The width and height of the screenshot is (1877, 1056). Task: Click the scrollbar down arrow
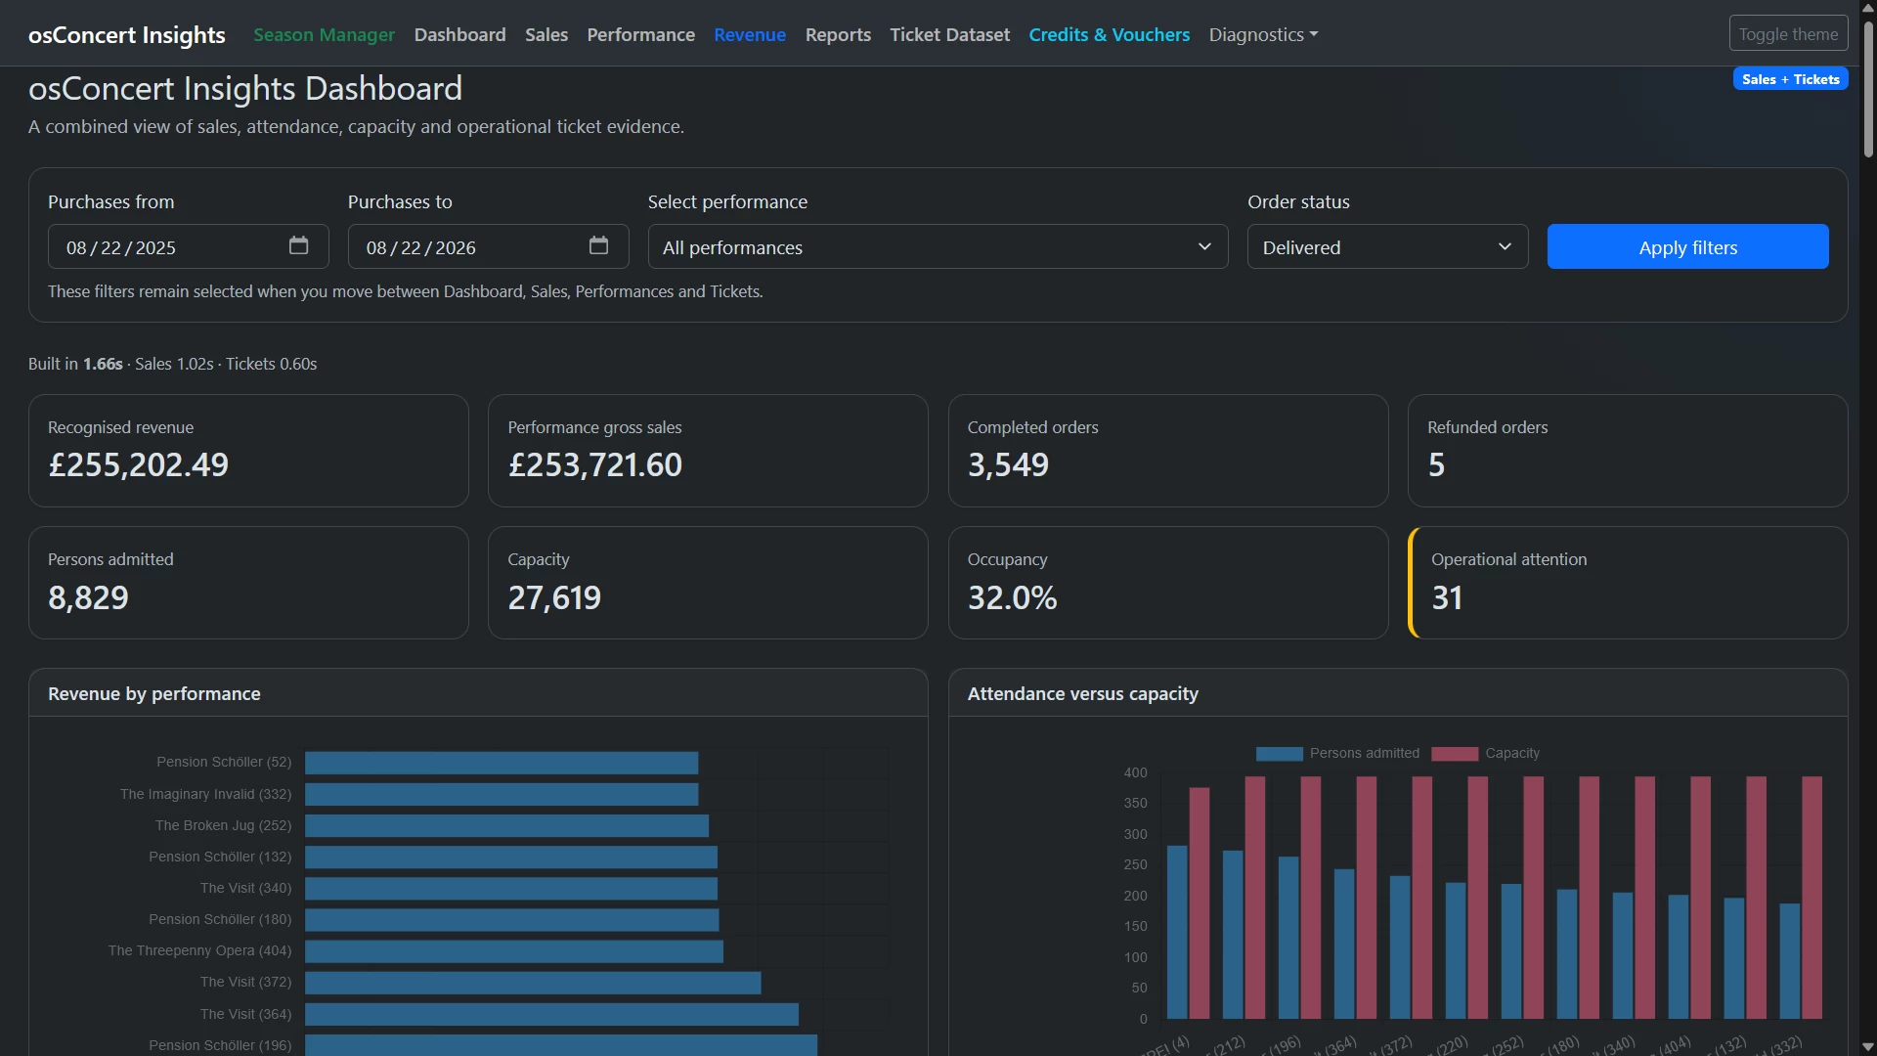(1868, 1046)
